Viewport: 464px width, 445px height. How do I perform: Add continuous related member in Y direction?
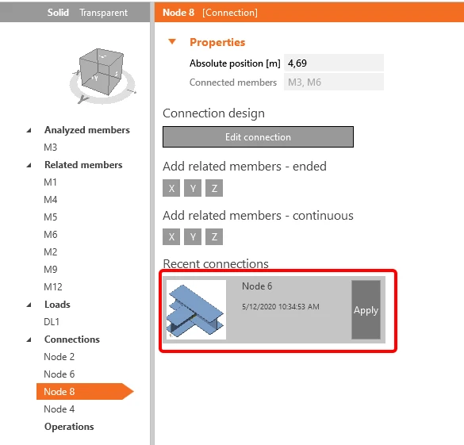(193, 236)
